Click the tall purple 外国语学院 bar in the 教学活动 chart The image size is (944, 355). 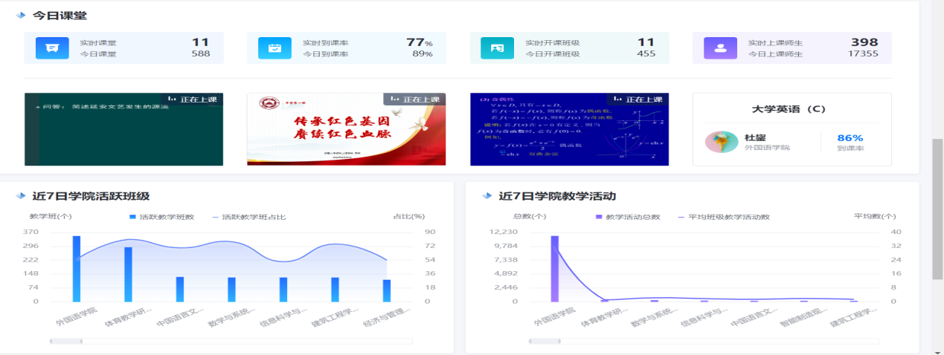tap(554, 269)
